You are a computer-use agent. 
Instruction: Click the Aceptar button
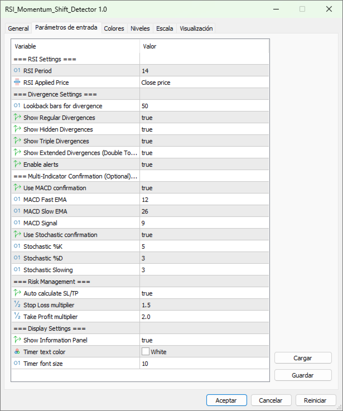tap(226, 400)
